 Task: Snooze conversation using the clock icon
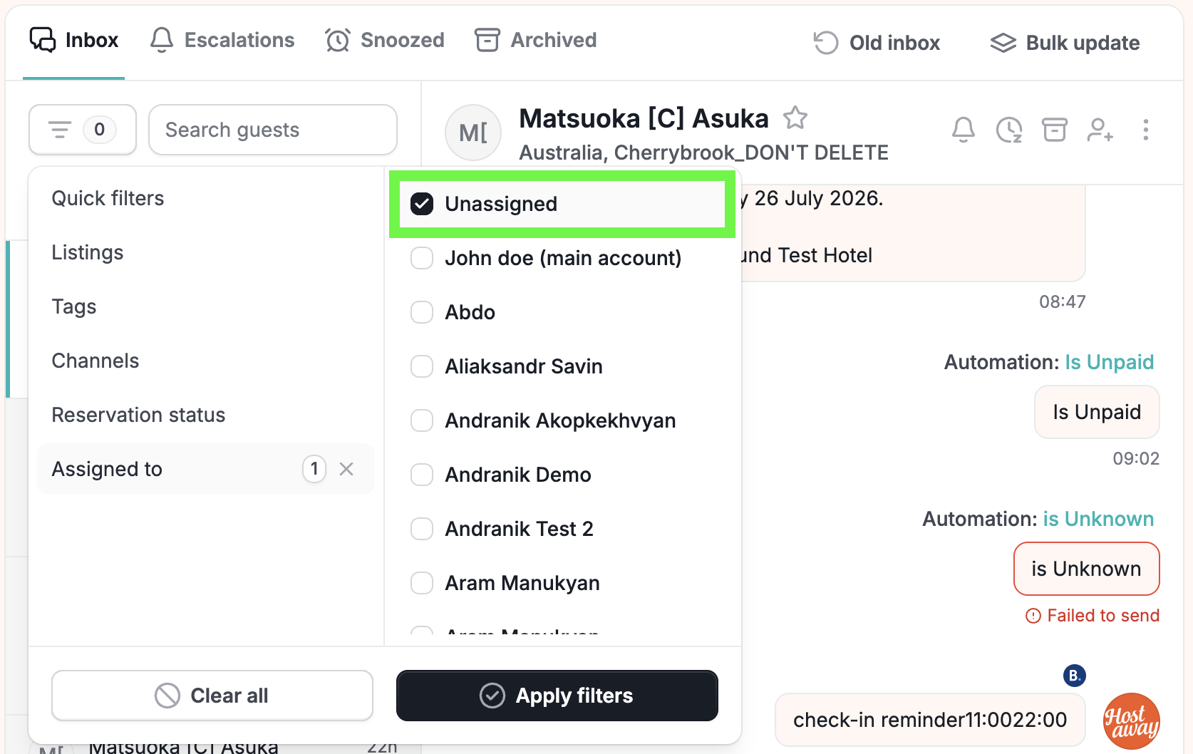pos(1009,130)
